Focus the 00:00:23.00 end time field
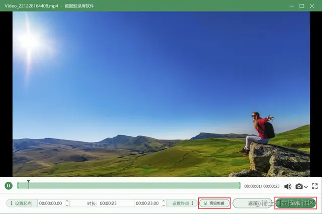The width and height of the screenshot is (322, 214). (x=147, y=203)
